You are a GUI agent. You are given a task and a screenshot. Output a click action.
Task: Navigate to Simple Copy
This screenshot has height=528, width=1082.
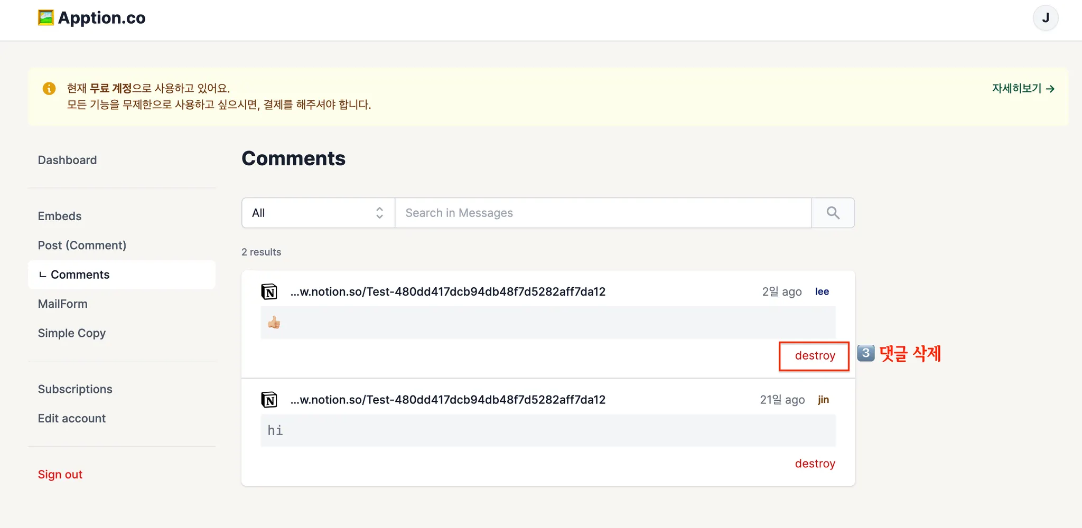coord(72,333)
